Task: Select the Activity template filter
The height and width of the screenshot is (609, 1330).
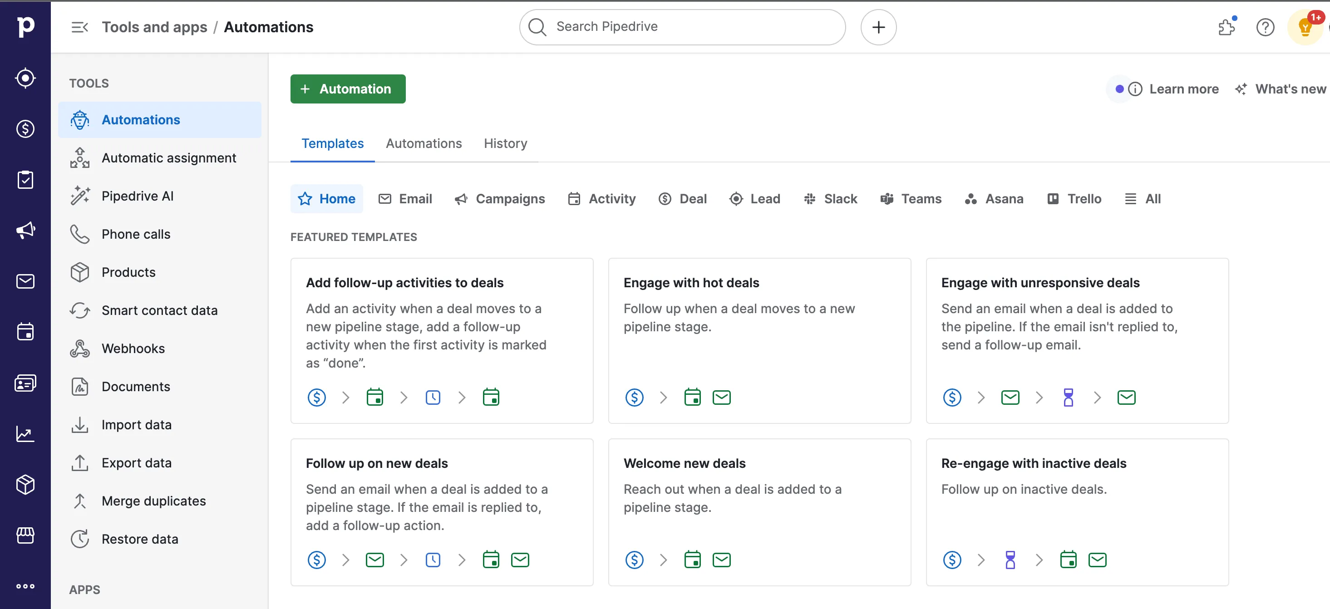Action: tap(601, 199)
